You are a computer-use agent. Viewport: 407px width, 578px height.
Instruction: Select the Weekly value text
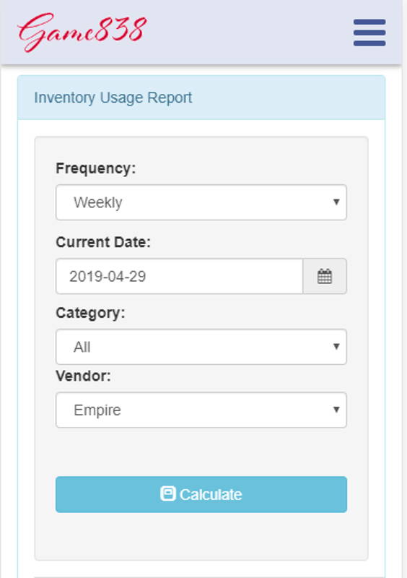tap(98, 202)
